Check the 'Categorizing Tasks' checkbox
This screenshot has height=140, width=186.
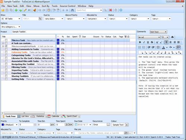pyautogui.click(x=6, y=55)
